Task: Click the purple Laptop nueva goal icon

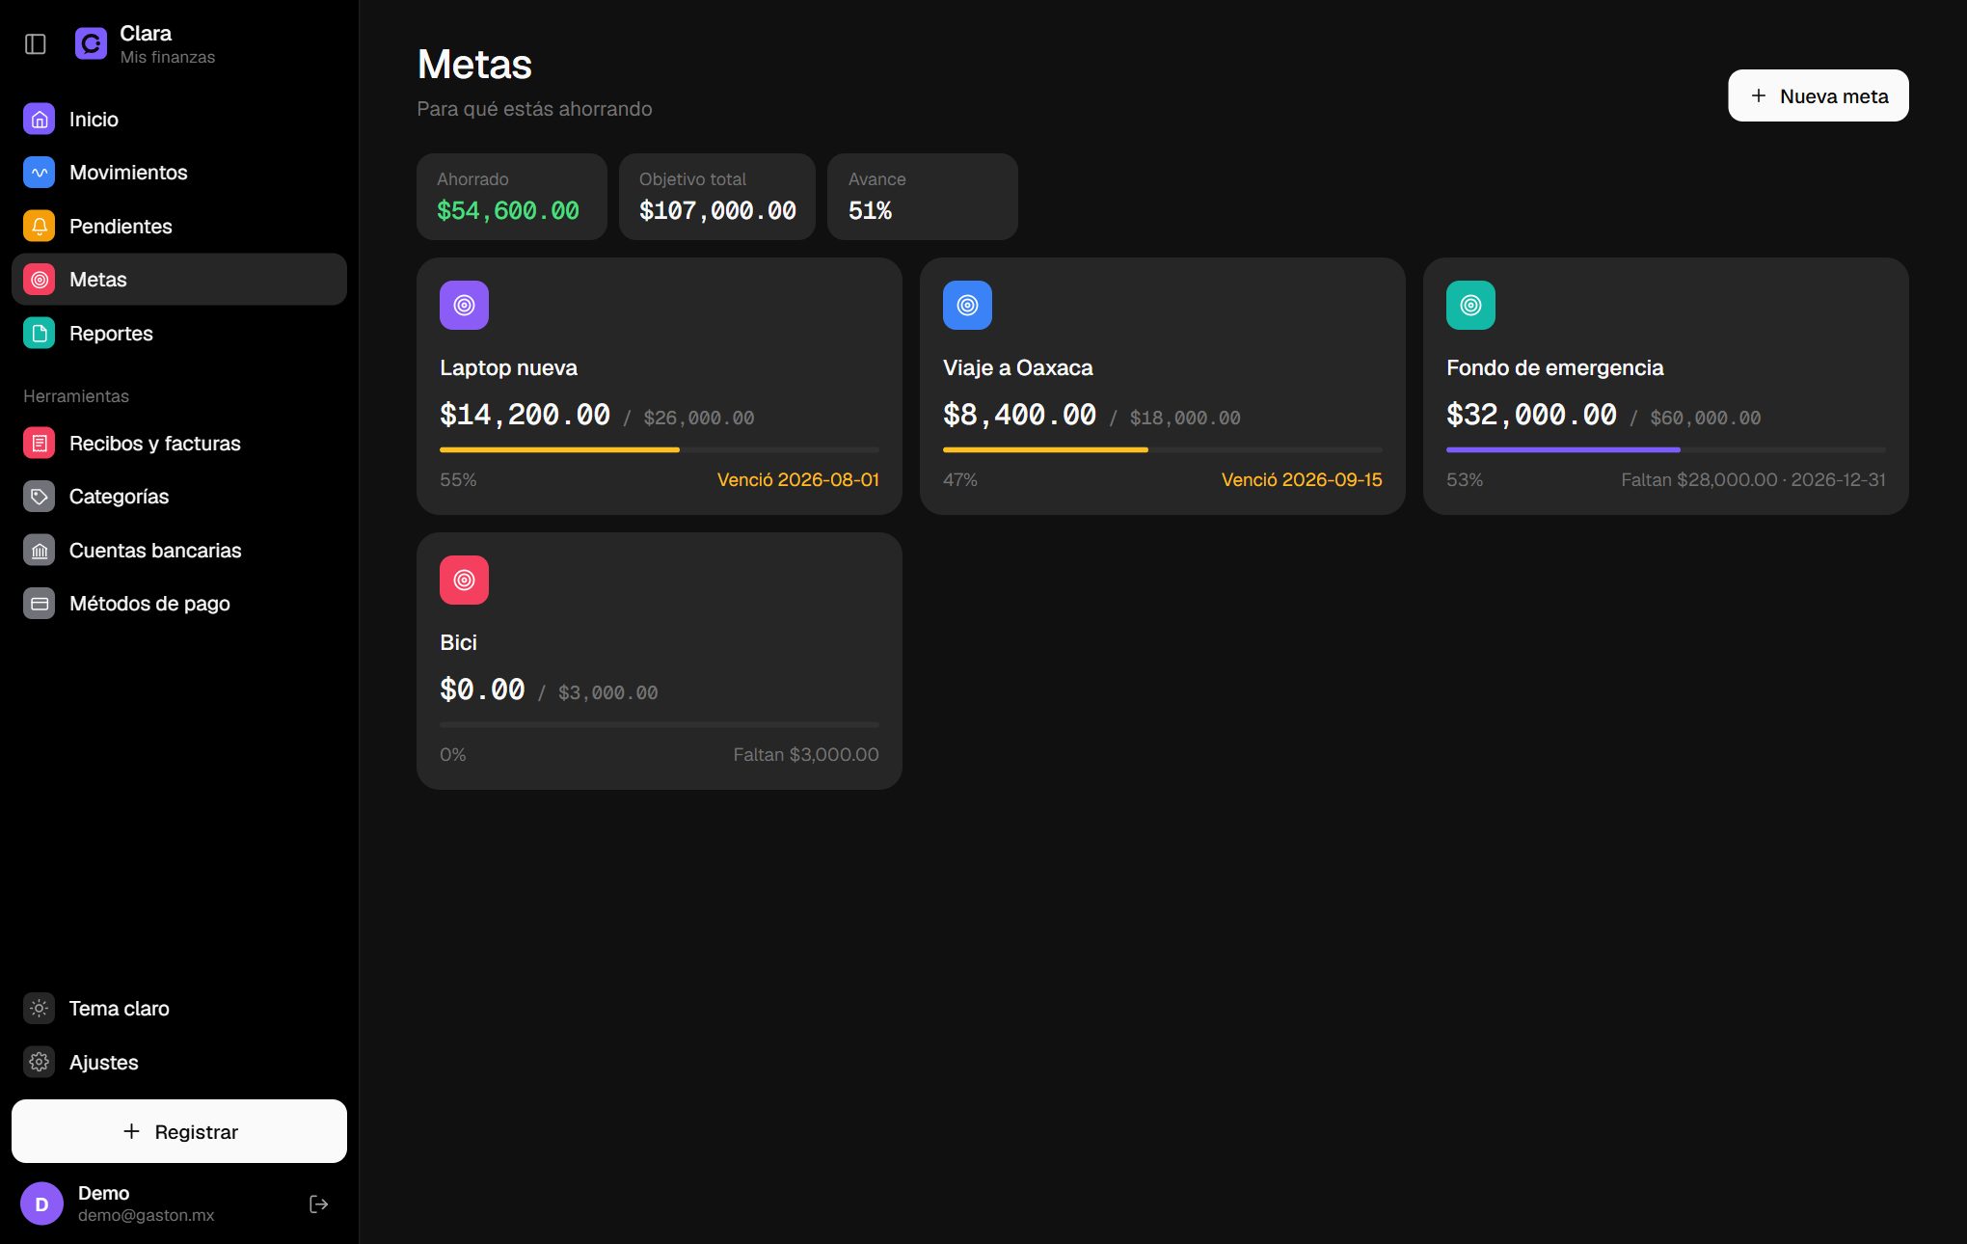Action: point(464,306)
